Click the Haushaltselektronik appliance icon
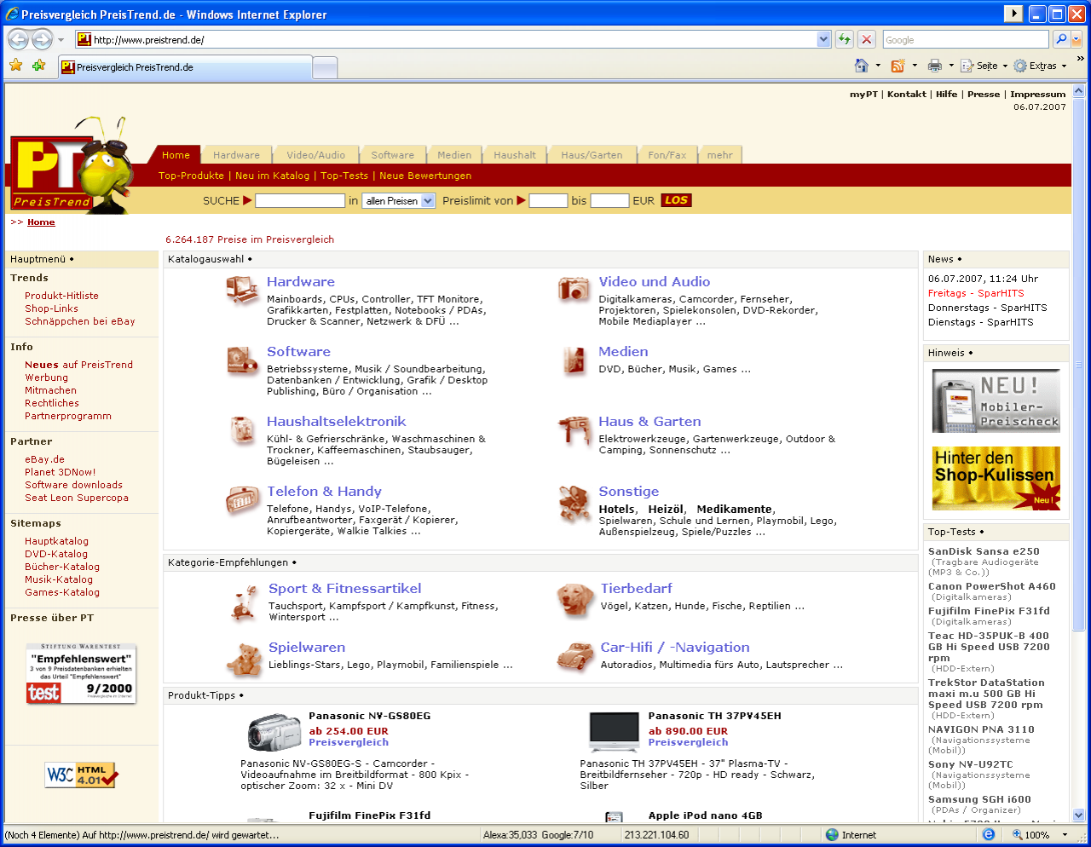 (x=242, y=430)
